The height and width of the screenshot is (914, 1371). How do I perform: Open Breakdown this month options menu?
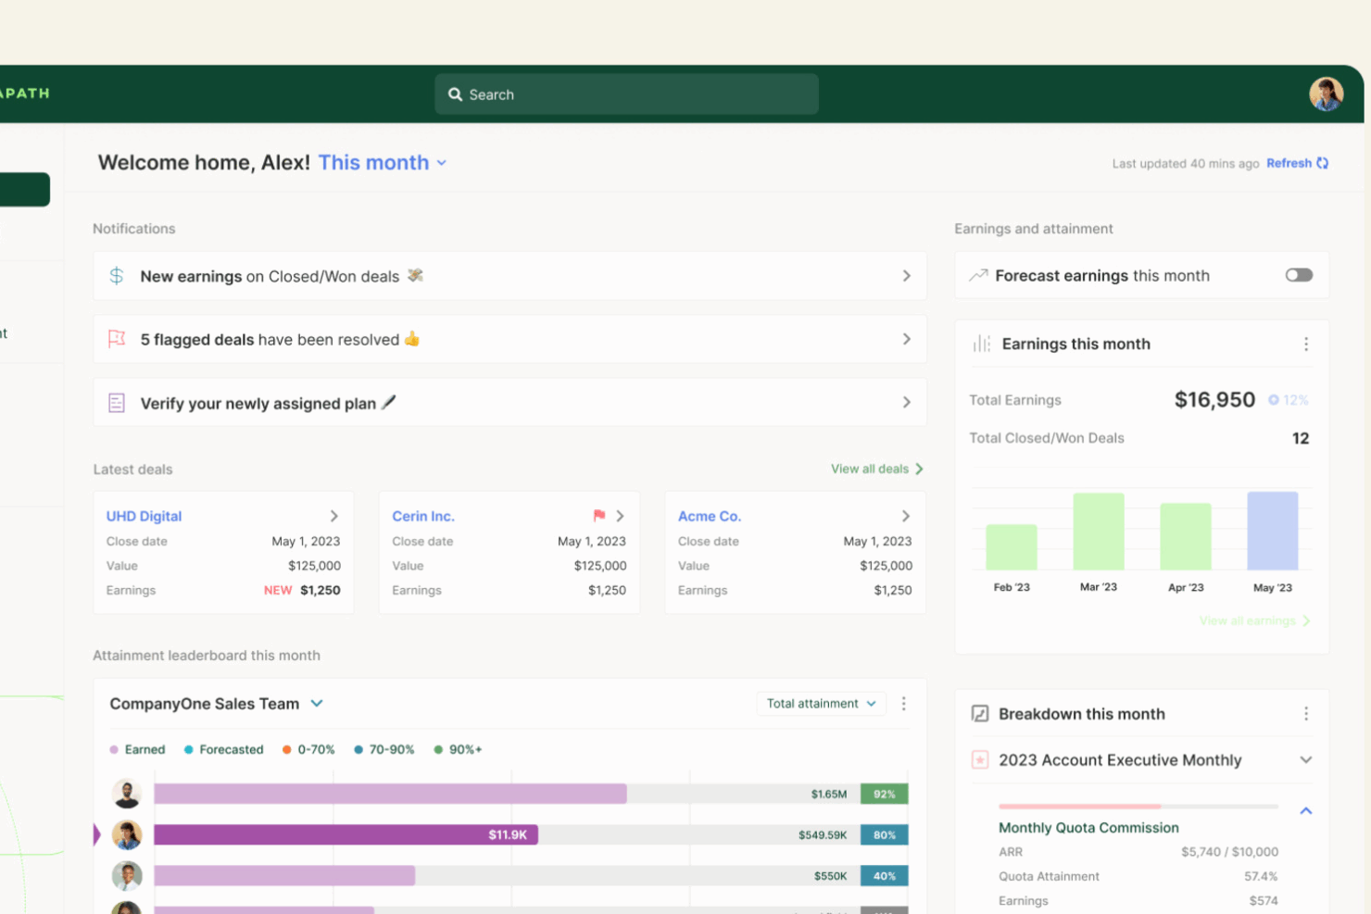(1305, 714)
